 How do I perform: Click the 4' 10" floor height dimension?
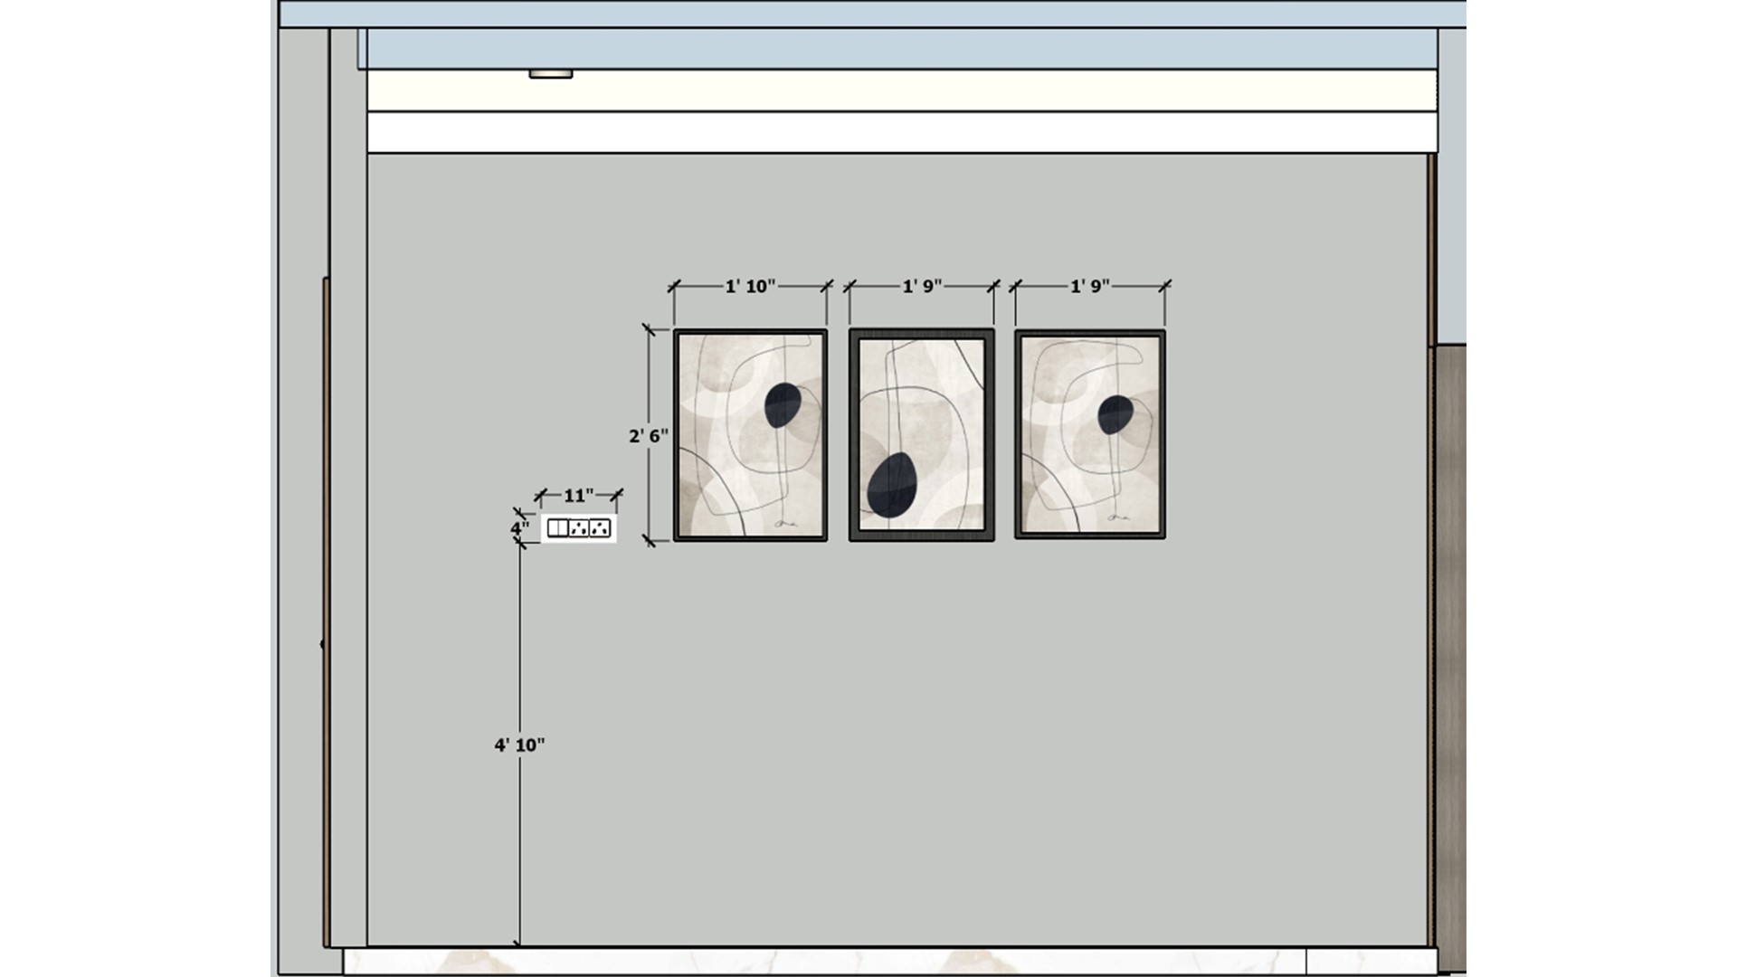click(519, 745)
